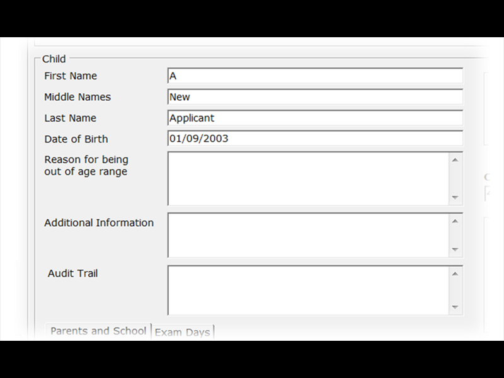This screenshot has height=378, width=504.
Task: Click down arrow of Audit Trail scrollbar
Action: click(x=455, y=307)
